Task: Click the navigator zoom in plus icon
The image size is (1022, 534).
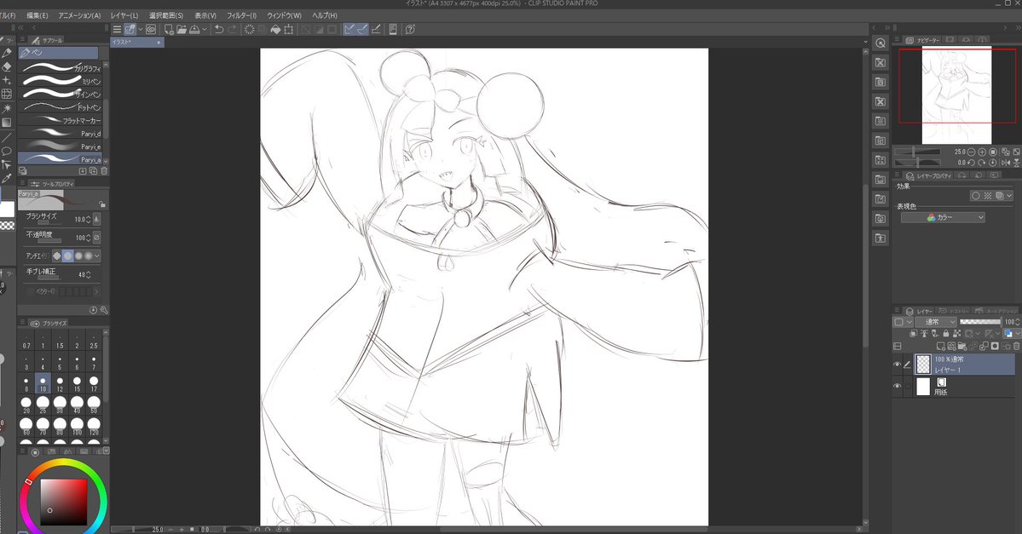Action: [982, 152]
